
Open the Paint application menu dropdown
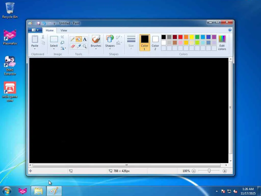pyautogui.click(x=35, y=30)
